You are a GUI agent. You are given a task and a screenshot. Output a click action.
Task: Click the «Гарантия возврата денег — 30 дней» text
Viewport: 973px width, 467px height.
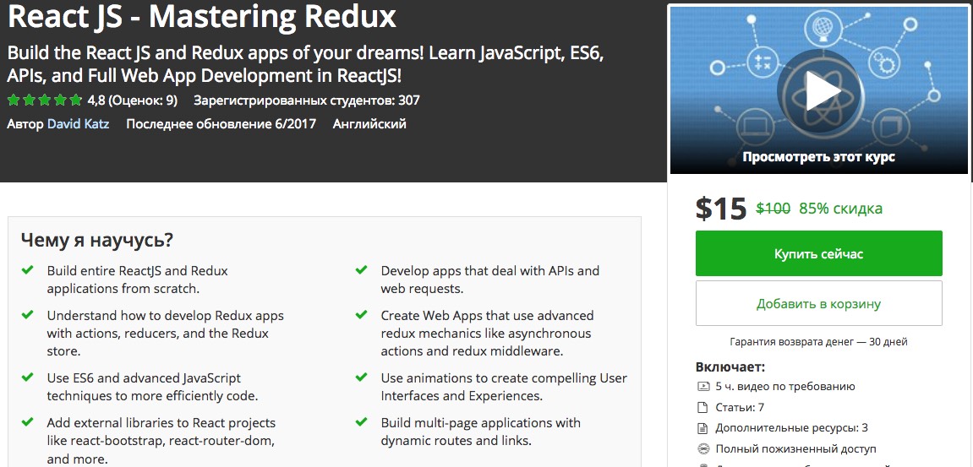(818, 342)
